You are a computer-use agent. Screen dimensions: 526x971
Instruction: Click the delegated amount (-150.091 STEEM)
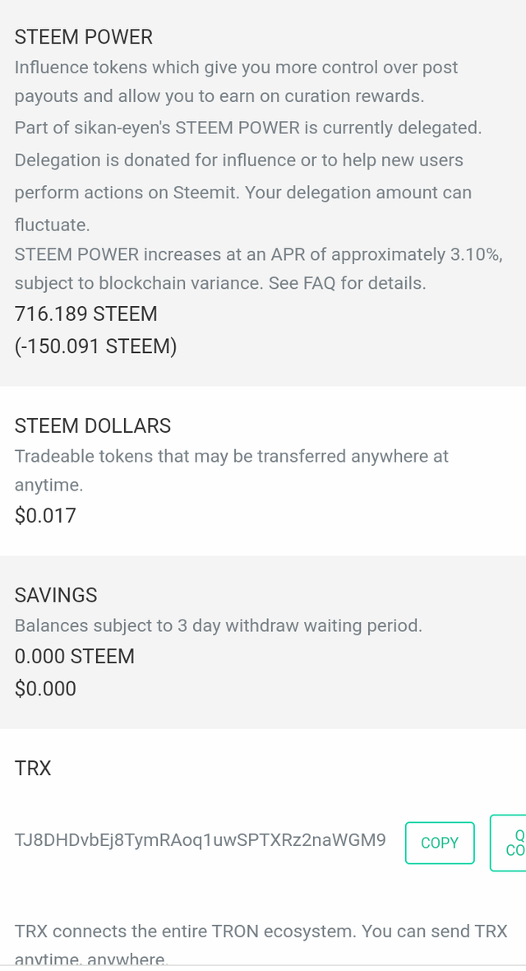click(x=96, y=346)
